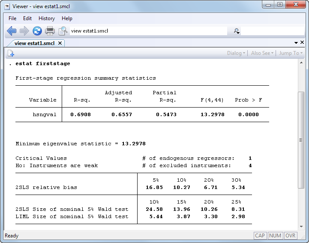This screenshot has height=243, width=309.
Task: Click the 2.98 LIML value
Action: pos(238,216)
